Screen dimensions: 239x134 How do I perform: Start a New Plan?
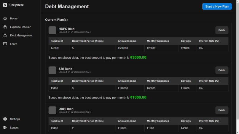(217, 7)
